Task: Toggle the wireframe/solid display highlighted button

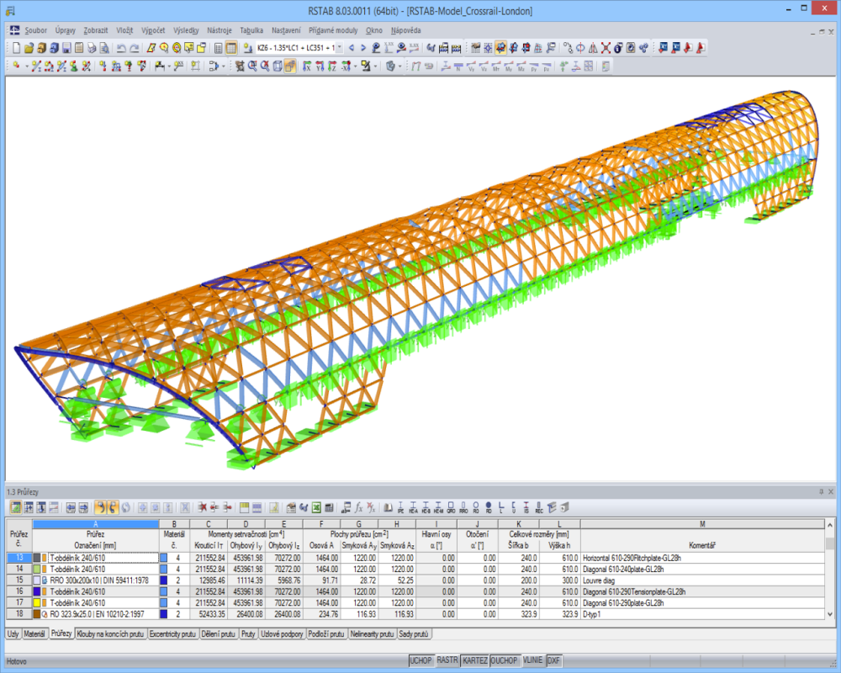Action: [290, 66]
